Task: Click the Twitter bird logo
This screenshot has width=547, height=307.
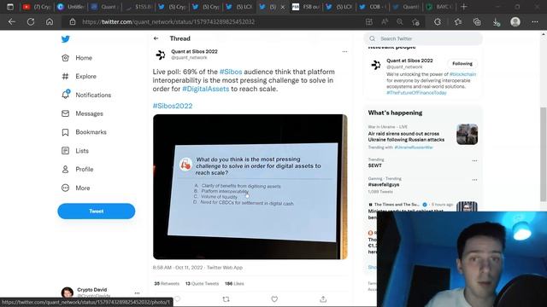Action: [66, 39]
